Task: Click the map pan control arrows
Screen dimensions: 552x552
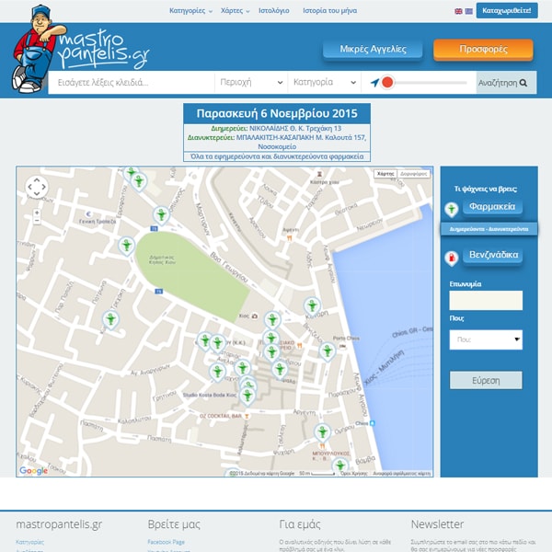Action: (x=36, y=188)
